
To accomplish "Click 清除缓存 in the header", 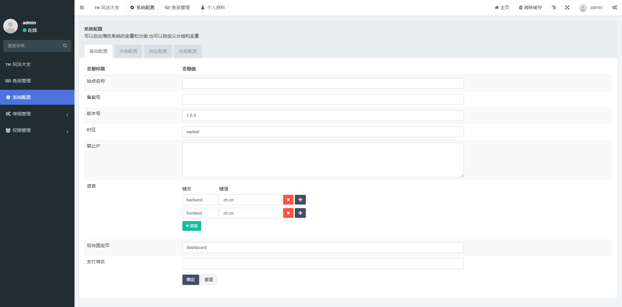I will click(x=530, y=7).
